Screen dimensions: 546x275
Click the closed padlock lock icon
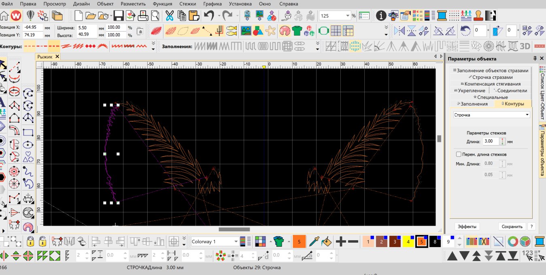click(30, 242)
